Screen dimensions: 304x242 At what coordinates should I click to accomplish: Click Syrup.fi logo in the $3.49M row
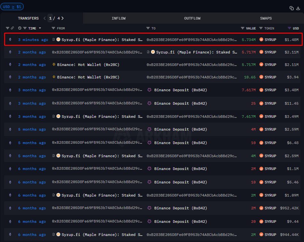tap(58, 116)
